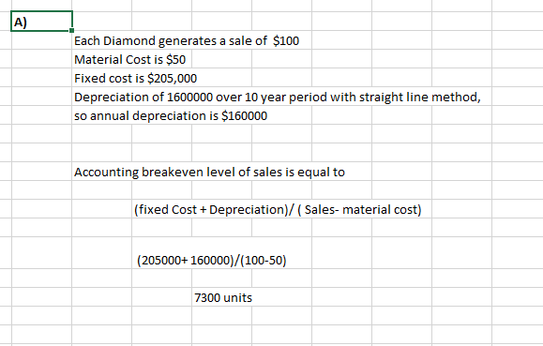Select the cell reading Each Diamond generates a sale
The height and width of the screenshot is (346, 543).
(101, 40)
